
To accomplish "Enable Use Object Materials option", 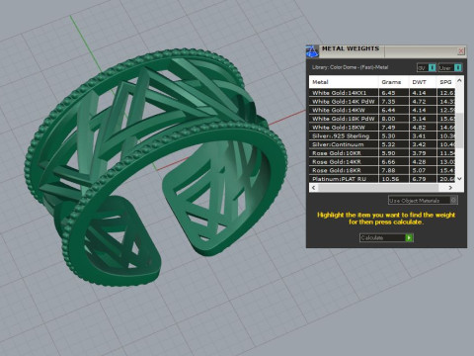I will (x=423, y=200).
